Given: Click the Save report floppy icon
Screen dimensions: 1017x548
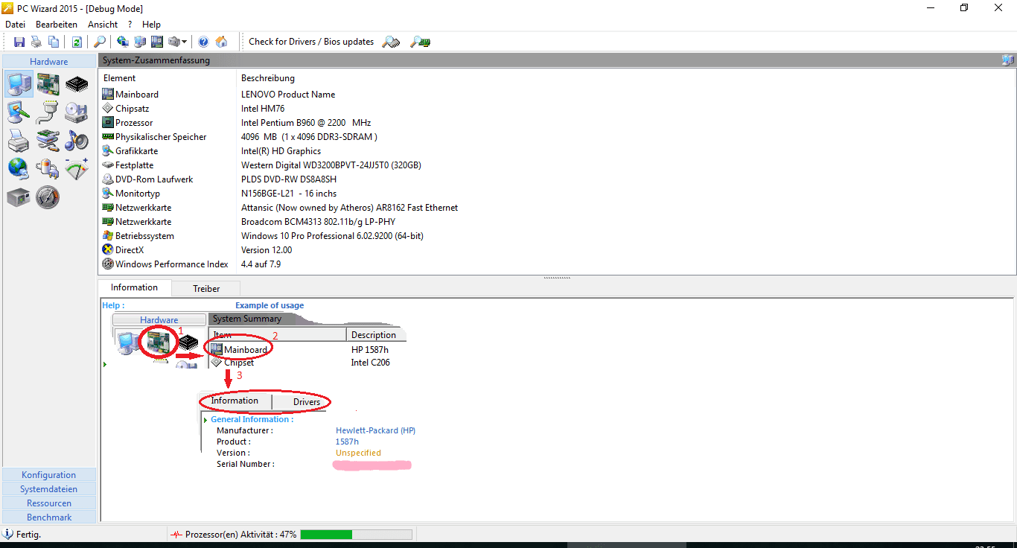Looking at the screenshot, I should (19, 42).
